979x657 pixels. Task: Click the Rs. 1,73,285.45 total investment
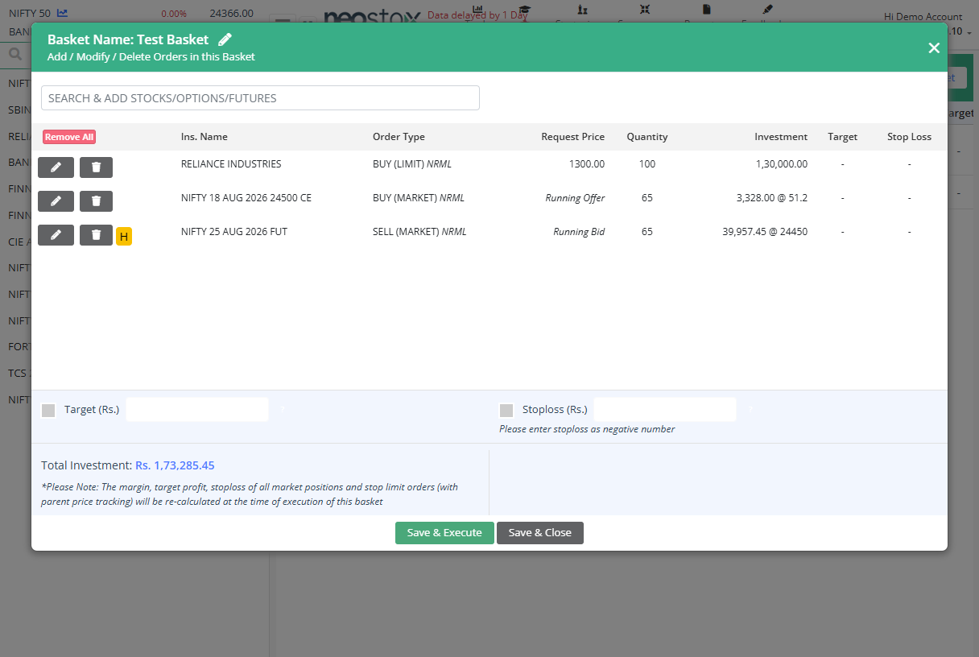(175, 465)
